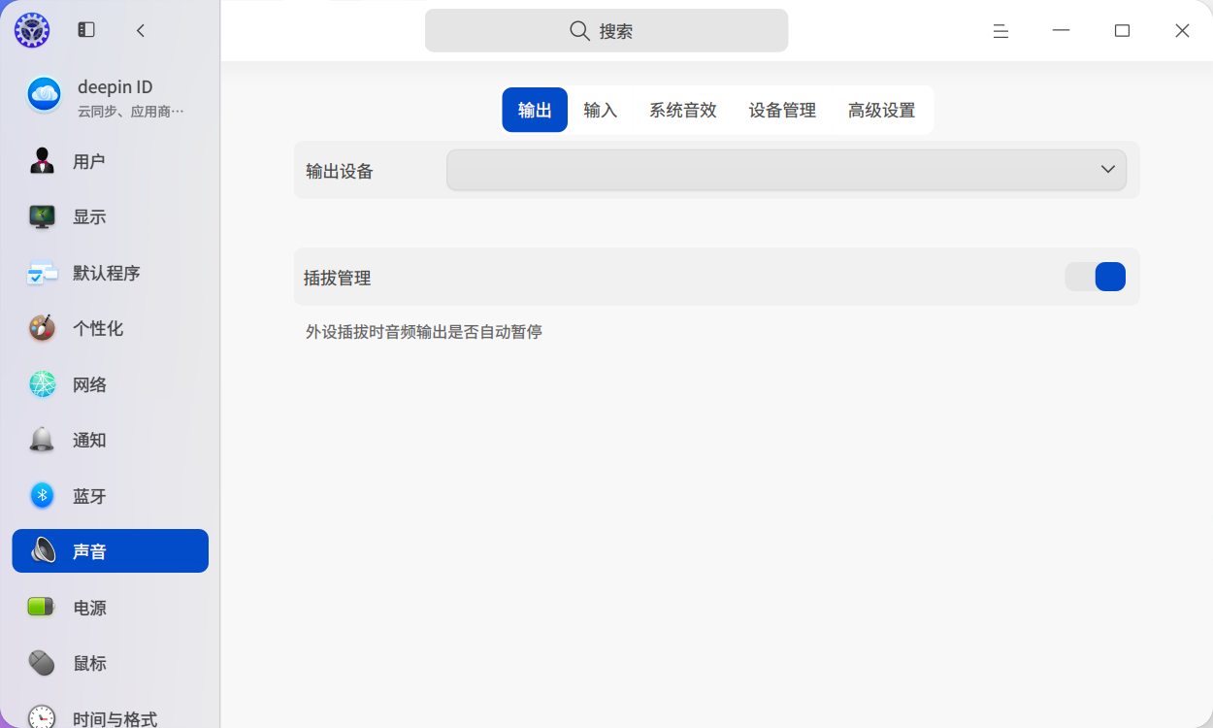Select the 通知 sidebar label
The width and height of the screenshot is (1213, 728).
89,440
